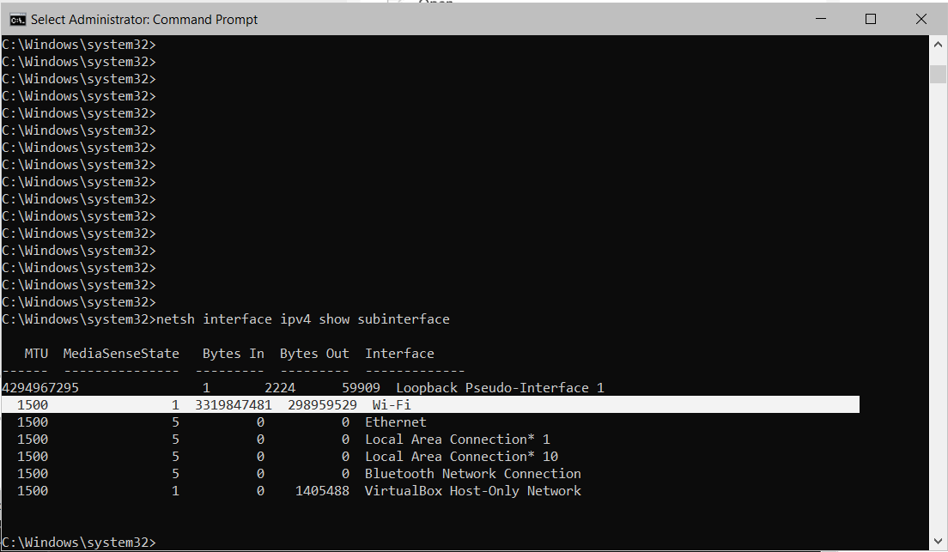The width and height of the screenshot is (948, 552).
Task: Click the last command prompt line
Action: click(x=79, y=543)
